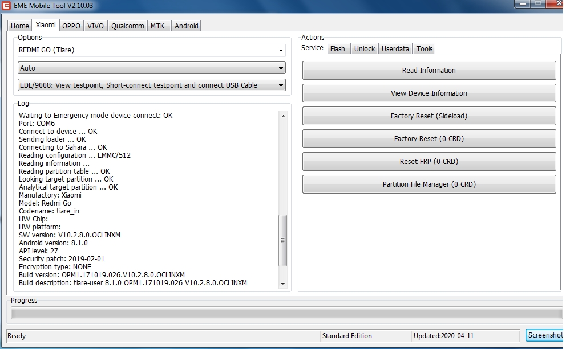
Task: Click the Screenshot button
Action: (545, 335)
